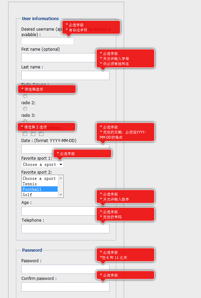Click the 'Favorite sport 2:' label

pyautogui.click(x=37, y=172)
